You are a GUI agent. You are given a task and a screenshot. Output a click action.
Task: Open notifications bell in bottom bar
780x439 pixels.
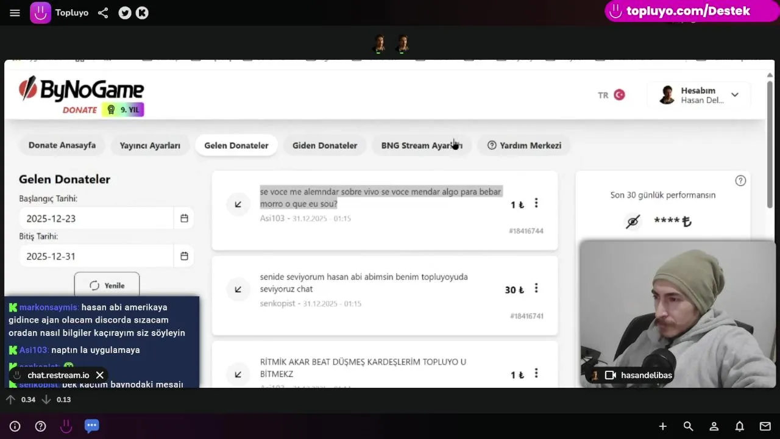(739, 426)
